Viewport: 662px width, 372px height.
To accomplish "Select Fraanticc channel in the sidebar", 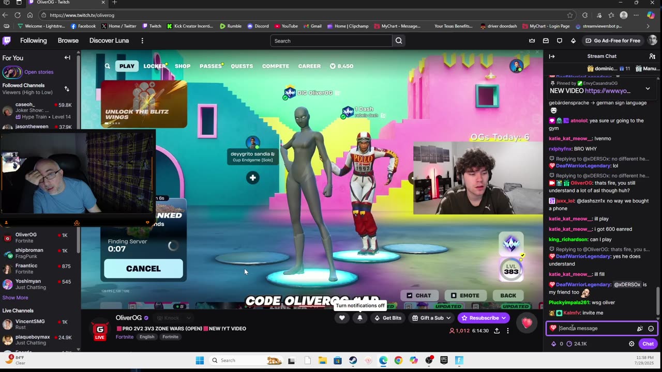I will coord(39,269).
